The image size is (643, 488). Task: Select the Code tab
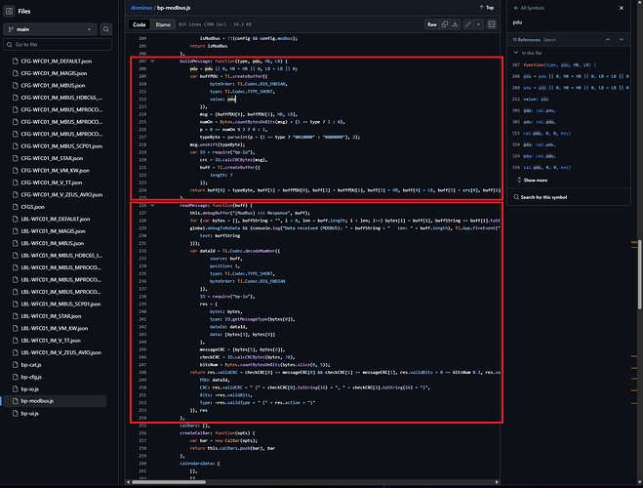pyautogui.click(x=140, y=23)
